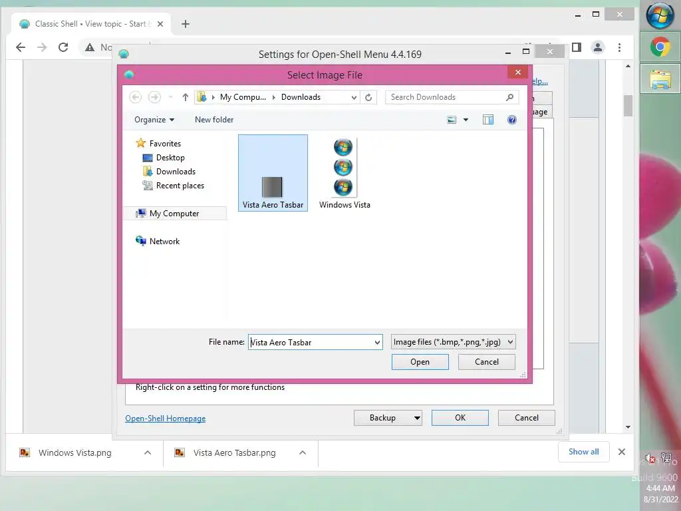Close the Select Image File dialog
This screenshot has width=681, height=511.
[x=517, y=72]
